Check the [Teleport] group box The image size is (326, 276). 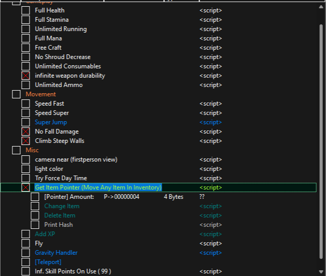(x=25, y=262)
